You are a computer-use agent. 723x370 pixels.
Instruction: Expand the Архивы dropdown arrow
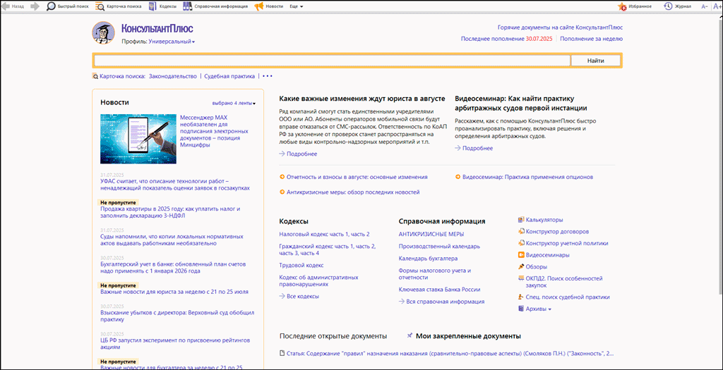549,309
